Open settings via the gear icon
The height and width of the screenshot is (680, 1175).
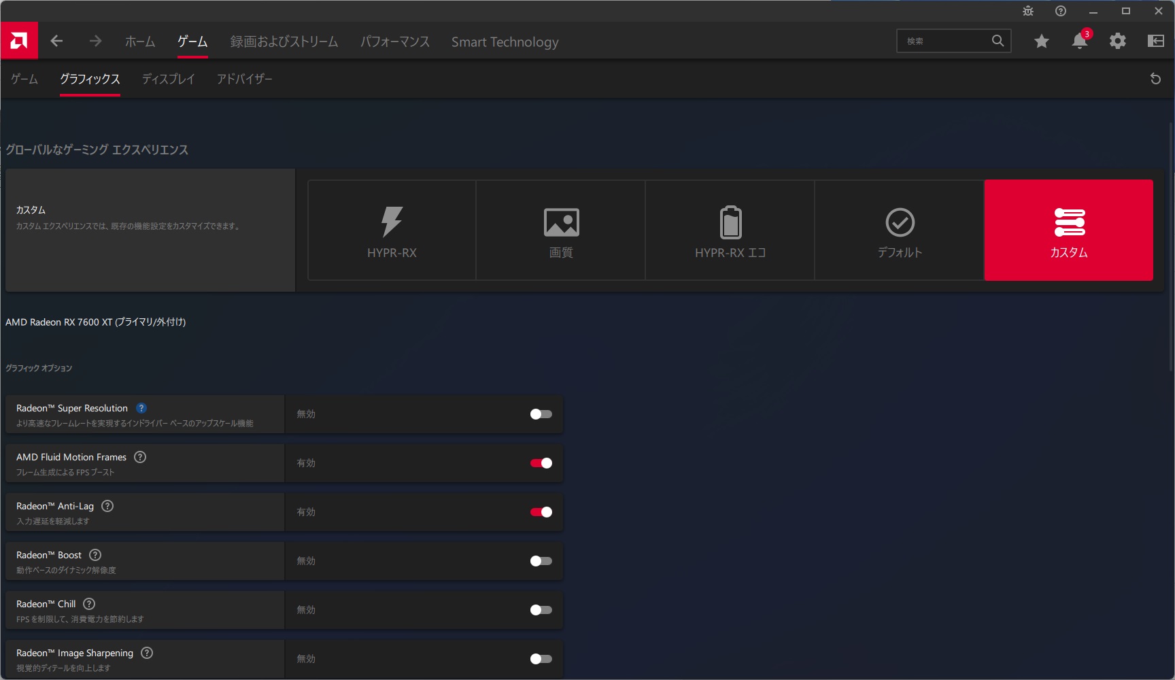[x=1117, y=41]
